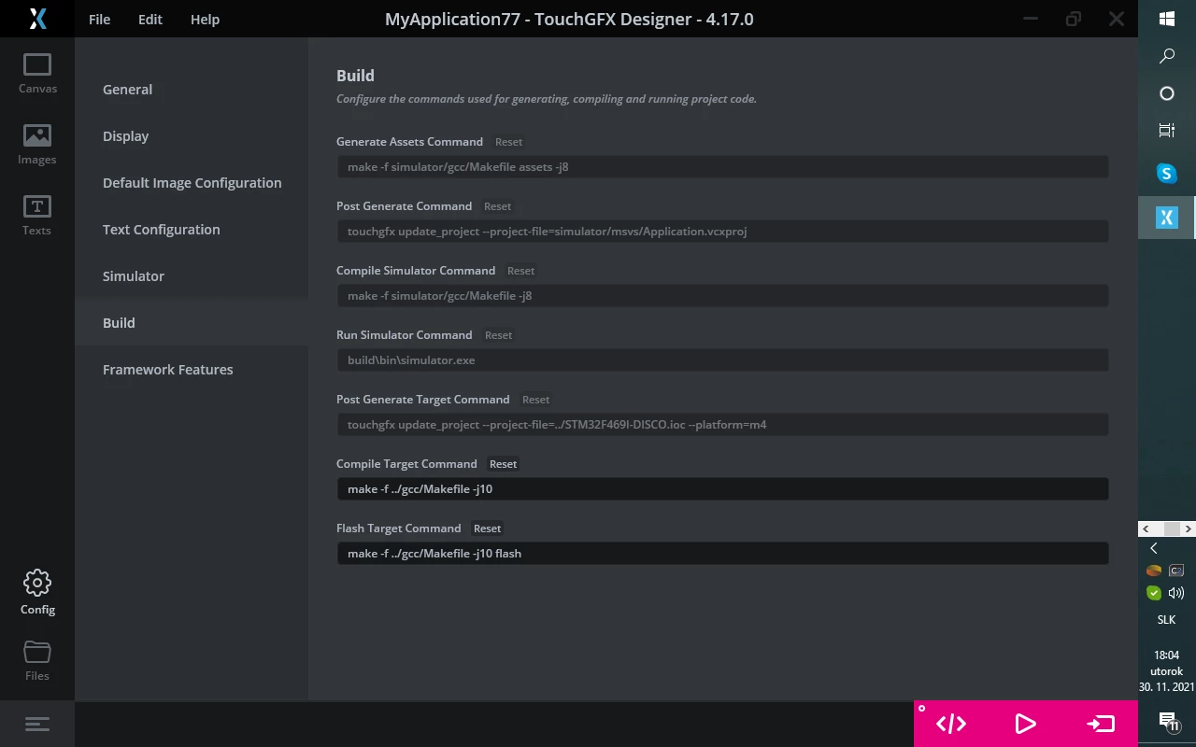Click the SLK language indicator
Screen dimensions: 1196x747
(x=1166, y=620)
